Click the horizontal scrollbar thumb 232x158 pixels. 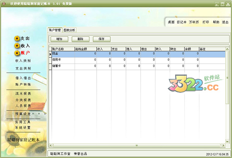(137, 145)
